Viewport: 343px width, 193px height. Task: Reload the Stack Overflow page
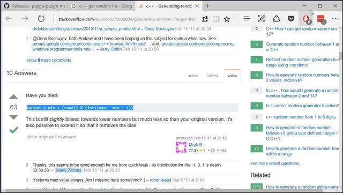41,19
